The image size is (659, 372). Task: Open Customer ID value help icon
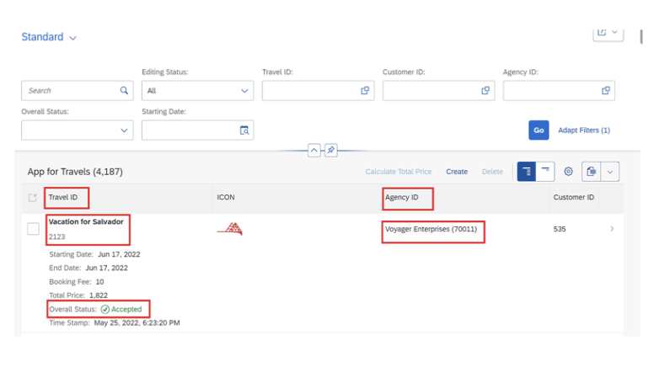click(x=485, y=90)
